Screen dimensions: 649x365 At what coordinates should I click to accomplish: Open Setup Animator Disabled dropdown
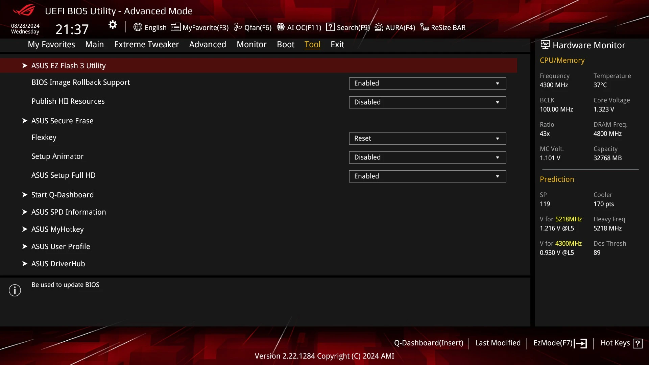pos(427,157)
